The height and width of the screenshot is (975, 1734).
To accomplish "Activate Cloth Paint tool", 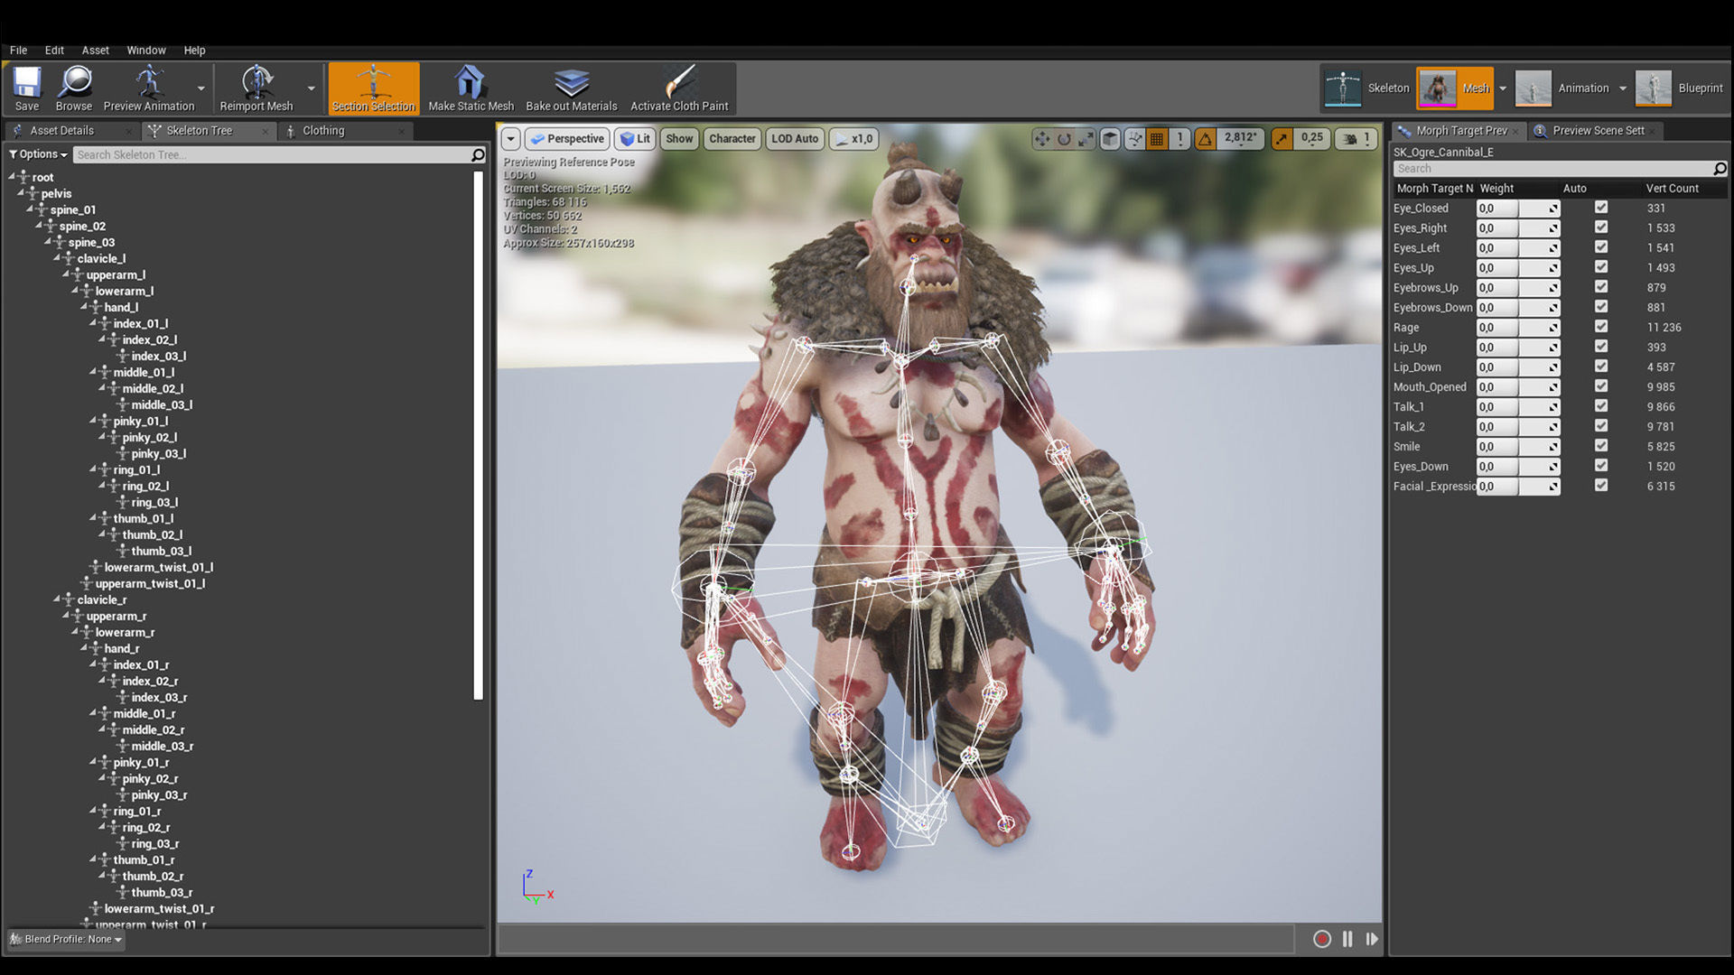I will [679, 88].
